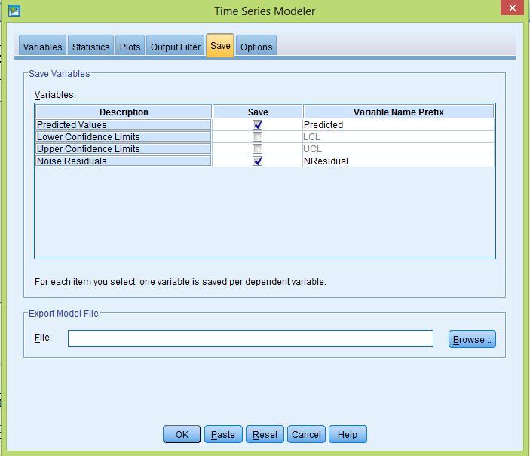The image size is (530, 456).
Task: Select the 'Predicted Values' description row
Action: (124, 124)
